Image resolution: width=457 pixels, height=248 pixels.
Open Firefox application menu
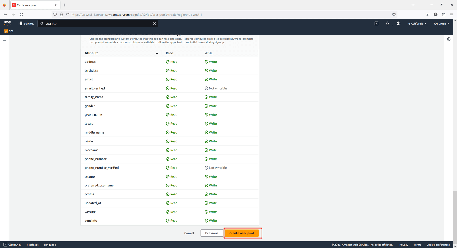pyautogui.click(x=452, y=14)
